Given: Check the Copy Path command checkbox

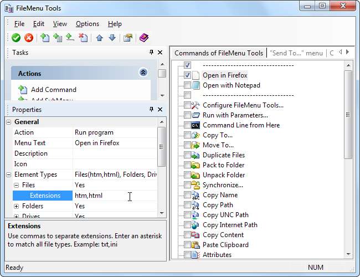Looking at the screenshot, I should 187,205.
